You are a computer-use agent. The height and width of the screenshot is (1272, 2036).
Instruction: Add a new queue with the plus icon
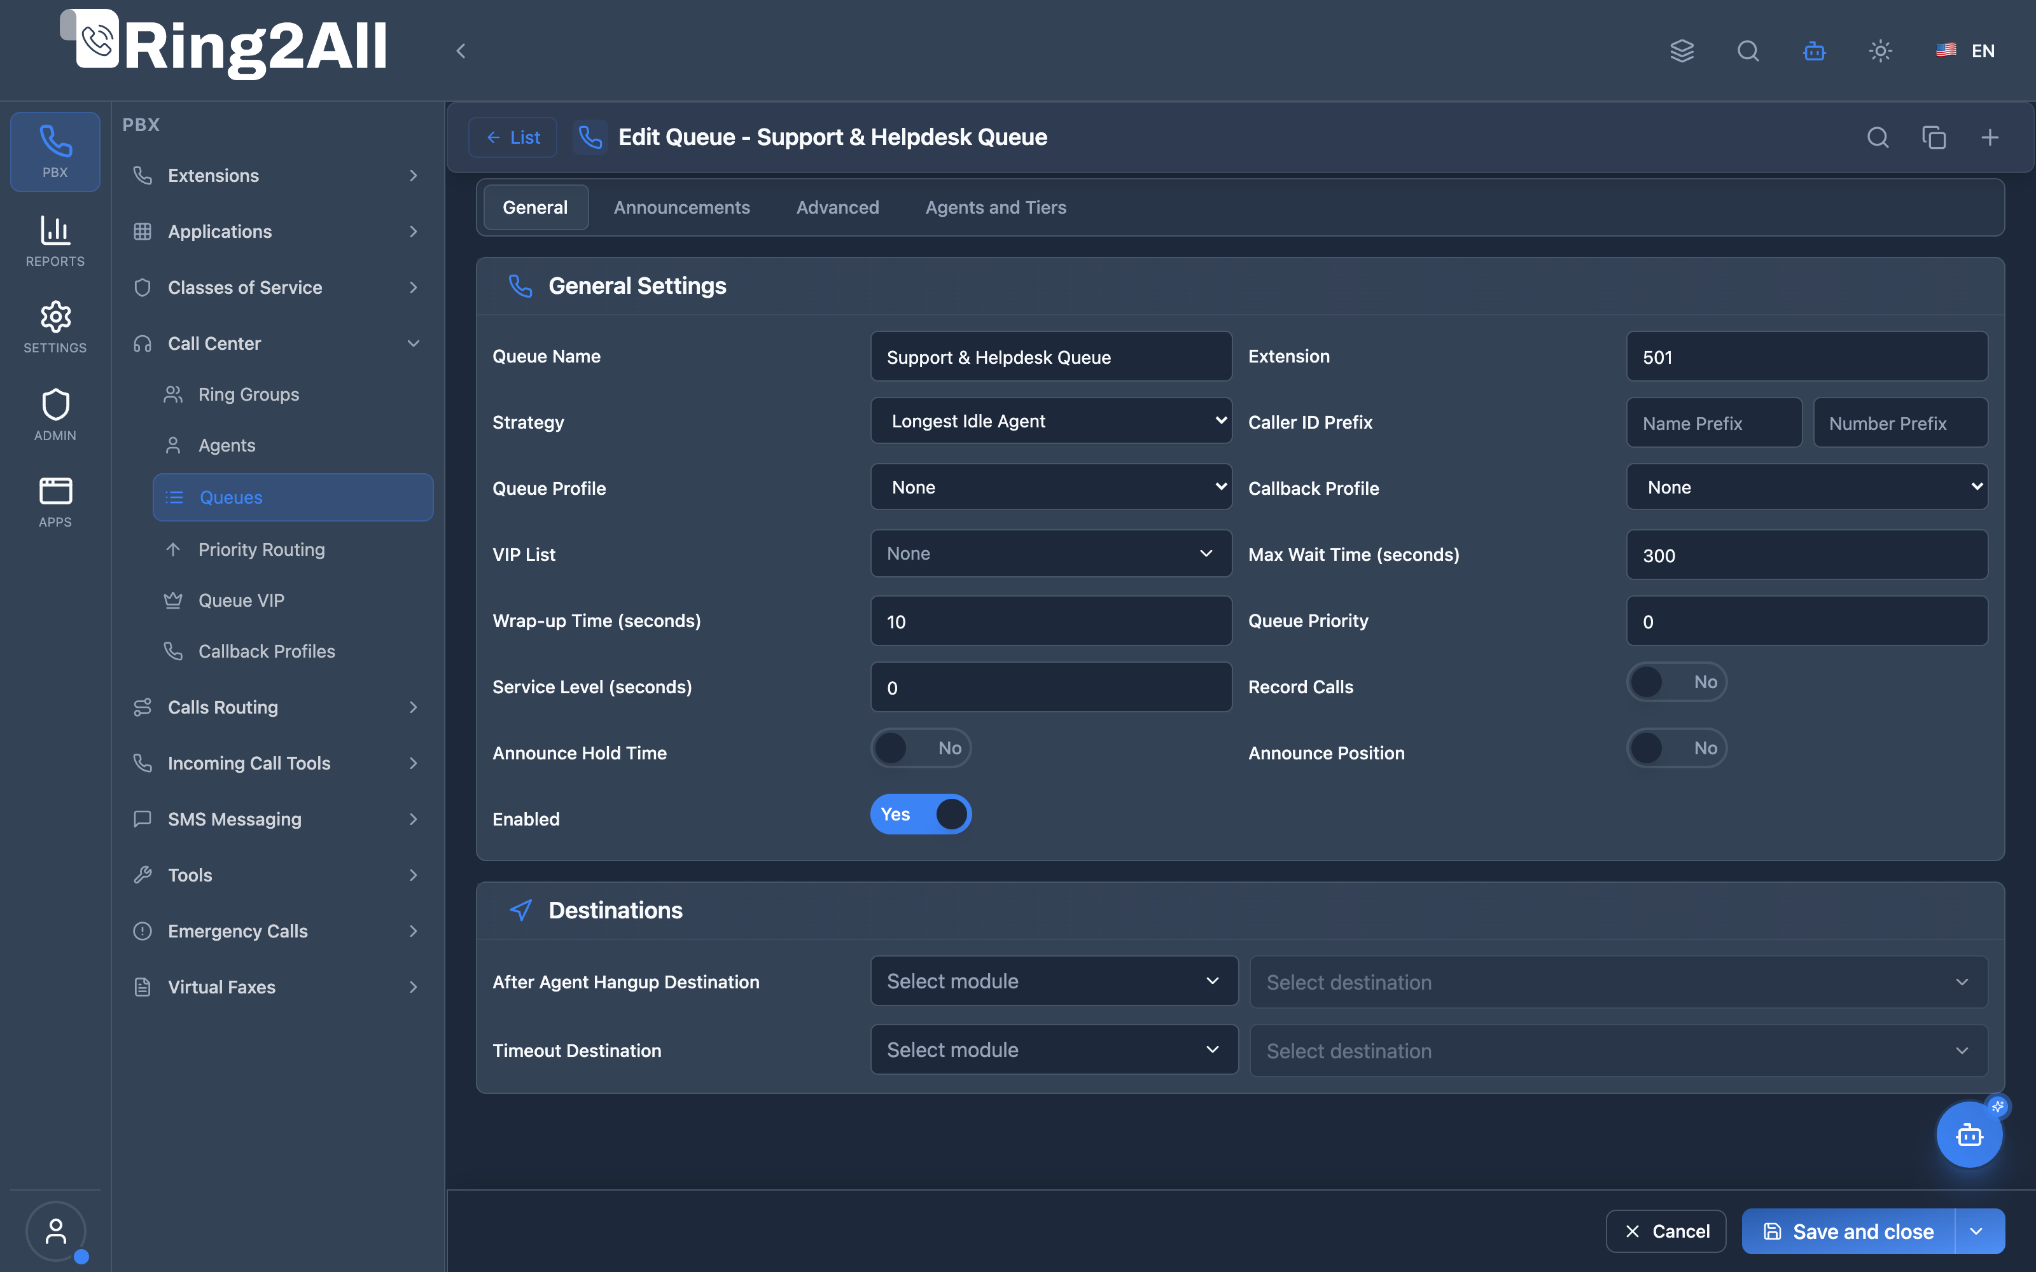(x=1990, y=137)
